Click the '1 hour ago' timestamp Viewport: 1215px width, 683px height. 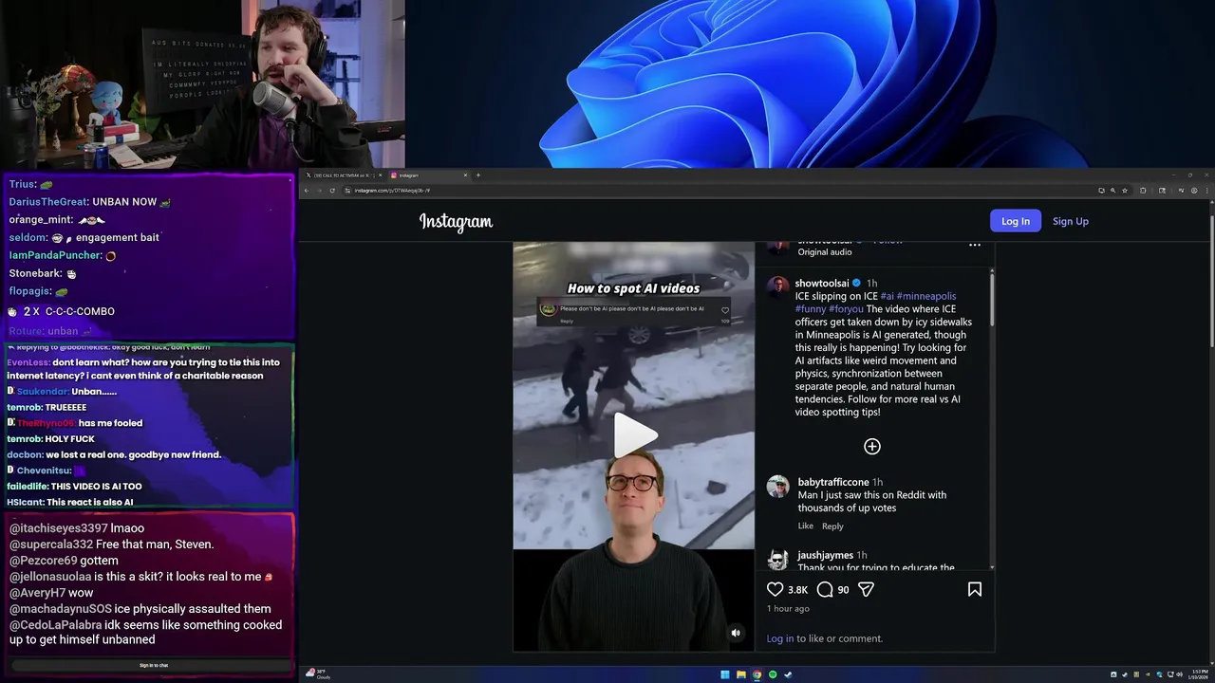(x=788, y=609)
